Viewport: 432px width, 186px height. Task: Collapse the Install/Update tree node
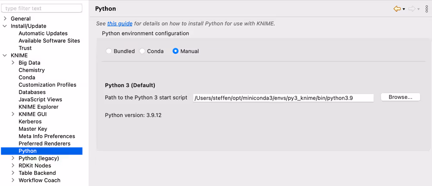click(5, 26)
